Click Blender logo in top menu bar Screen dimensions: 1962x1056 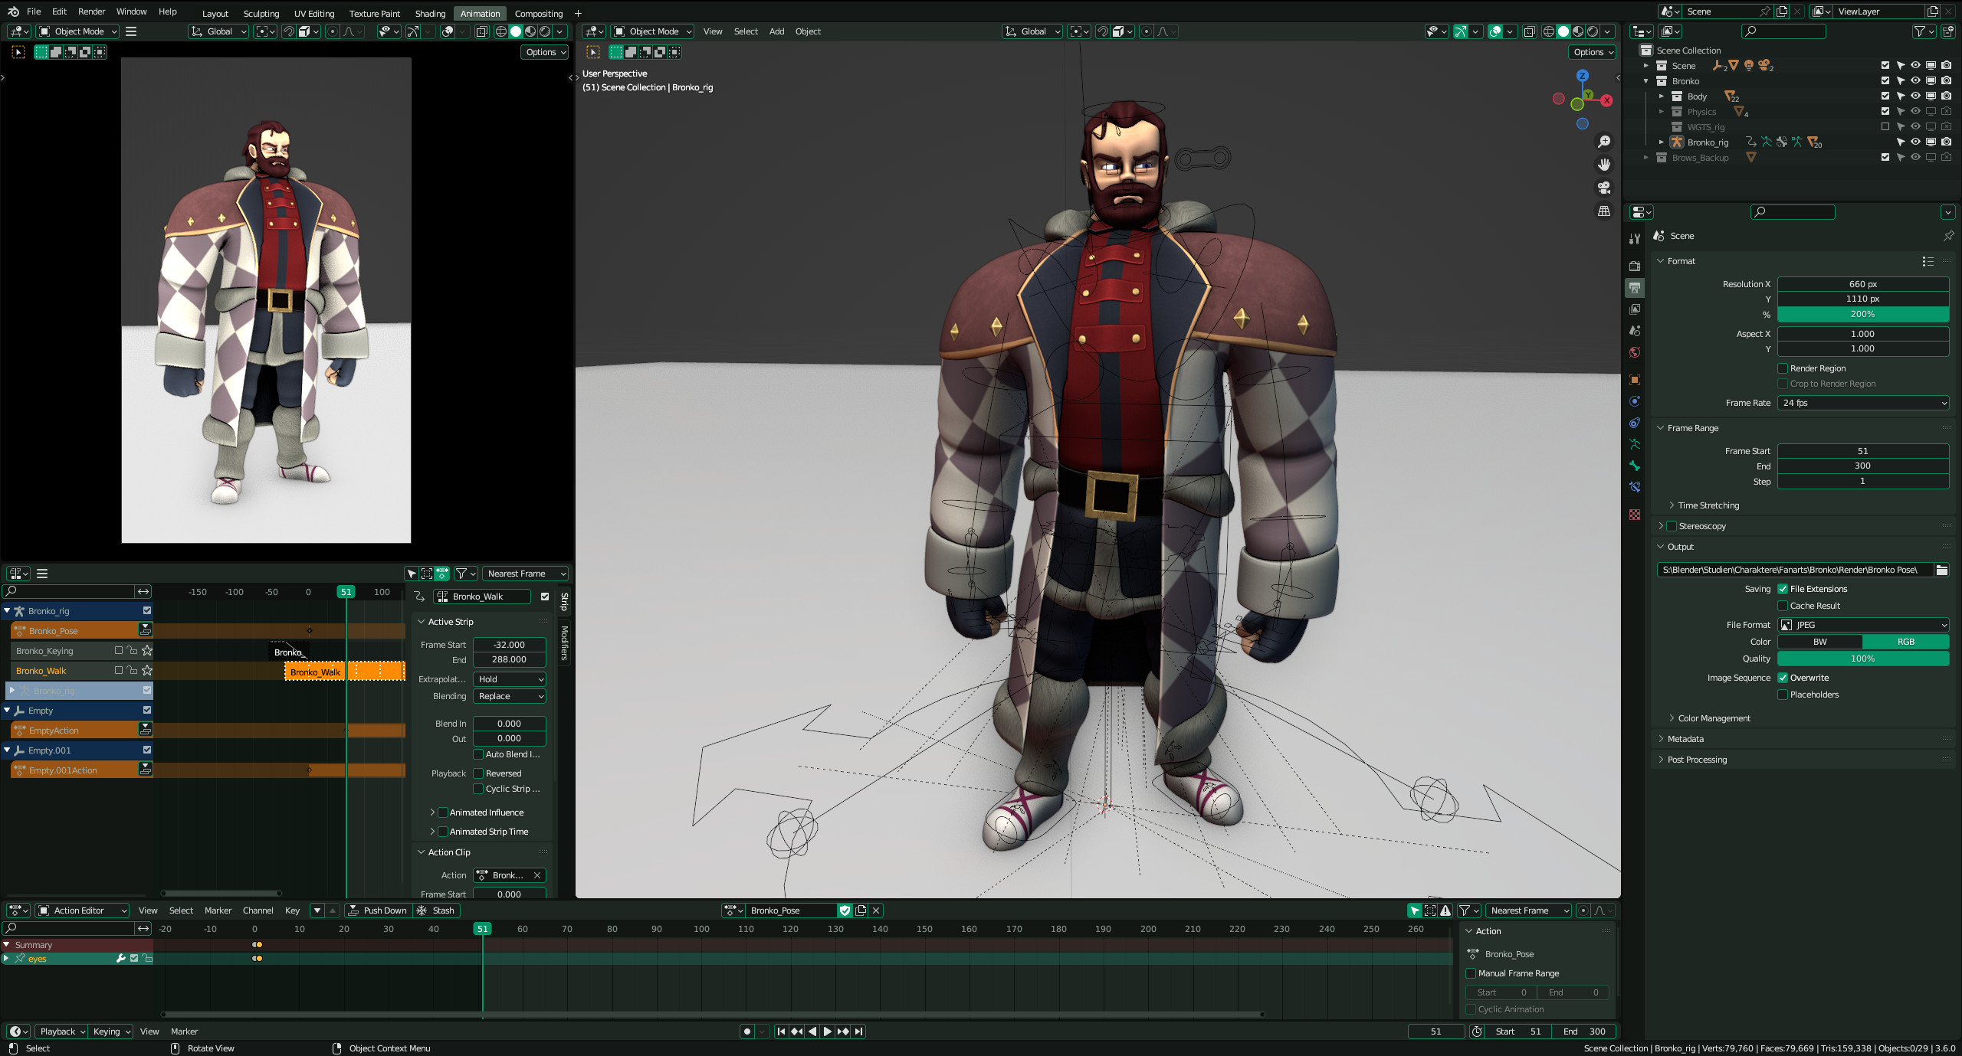13,11
